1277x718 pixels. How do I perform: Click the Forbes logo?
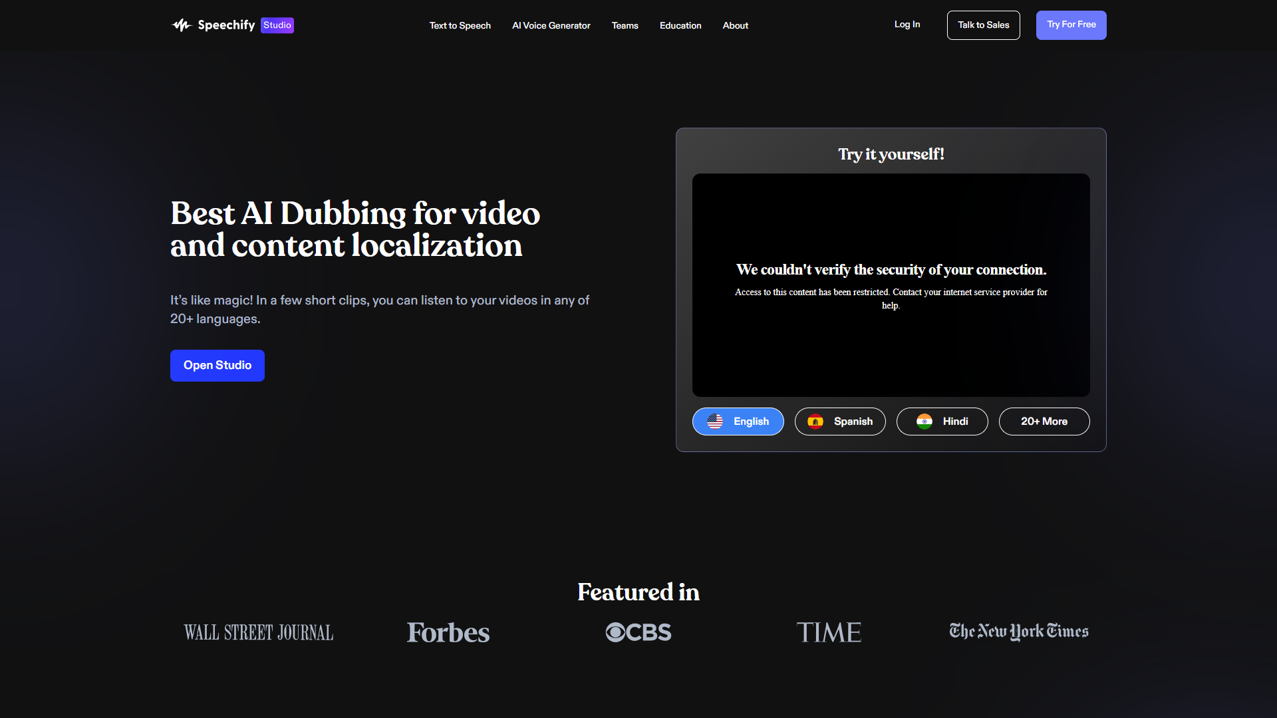tap(448, 632)
